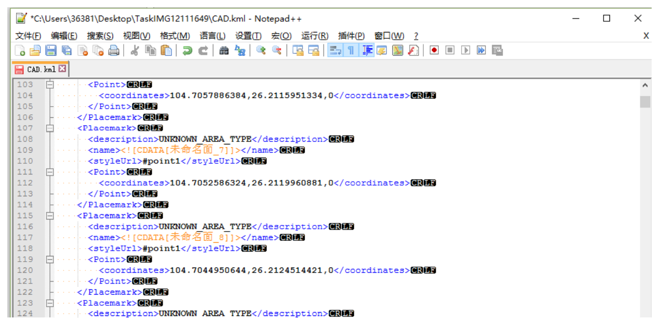Image resolution: width=657 pixels, height=331 pixels.
Task: Collapse the Placemark fold at line 123
Action: click(49, 303)
